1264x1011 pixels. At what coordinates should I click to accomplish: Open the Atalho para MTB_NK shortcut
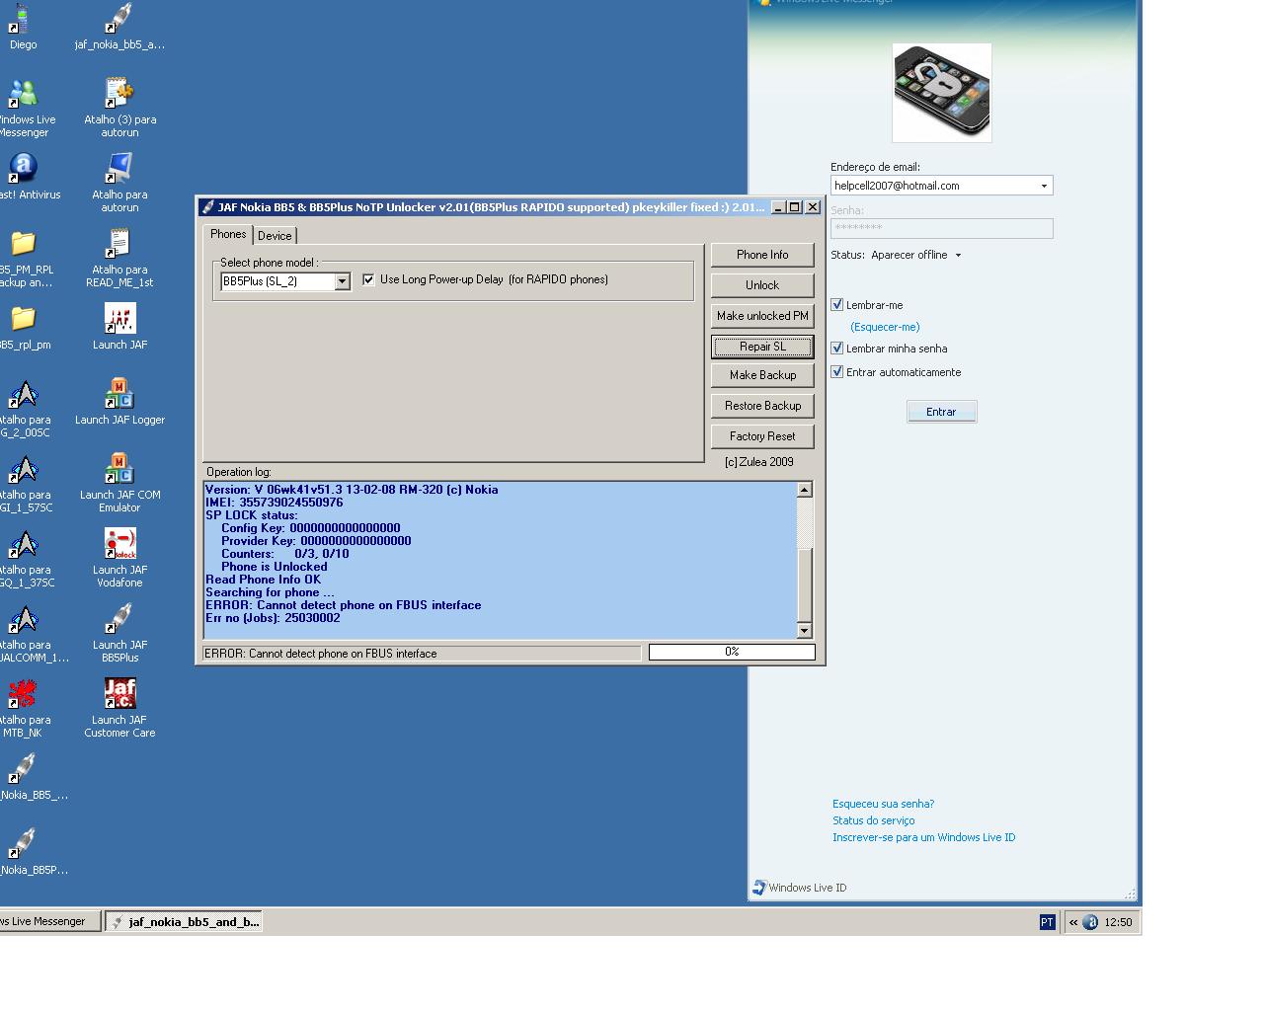click(x=22, y=709)
